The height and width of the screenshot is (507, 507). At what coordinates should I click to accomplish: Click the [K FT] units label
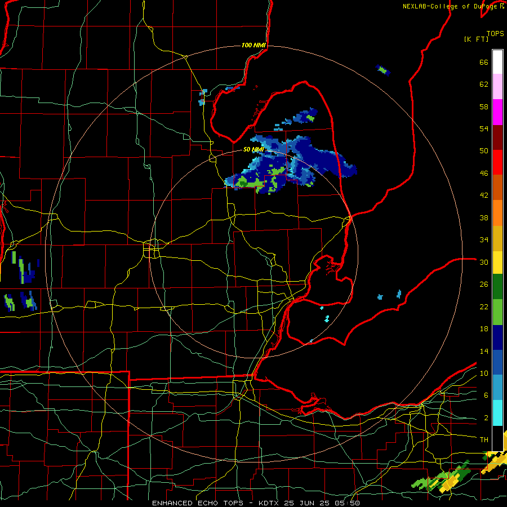476,39
